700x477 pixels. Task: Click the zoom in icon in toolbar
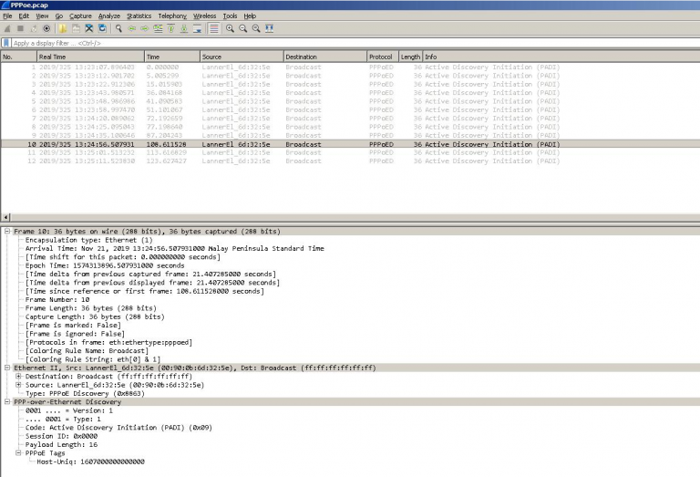tap(230, 28)
